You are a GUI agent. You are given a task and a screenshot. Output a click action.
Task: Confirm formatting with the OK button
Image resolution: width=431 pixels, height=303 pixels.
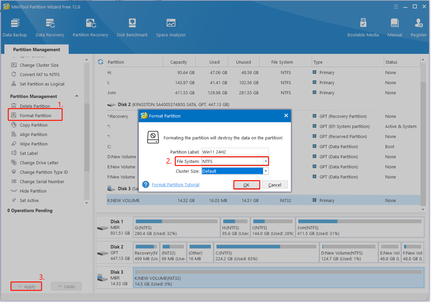[246, 185]
